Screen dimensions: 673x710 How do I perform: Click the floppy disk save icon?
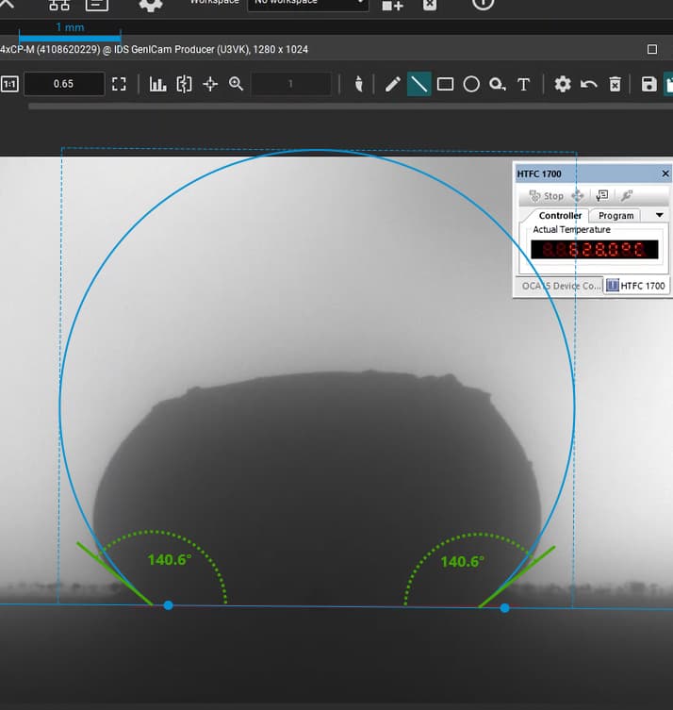(x=649, y=84)
